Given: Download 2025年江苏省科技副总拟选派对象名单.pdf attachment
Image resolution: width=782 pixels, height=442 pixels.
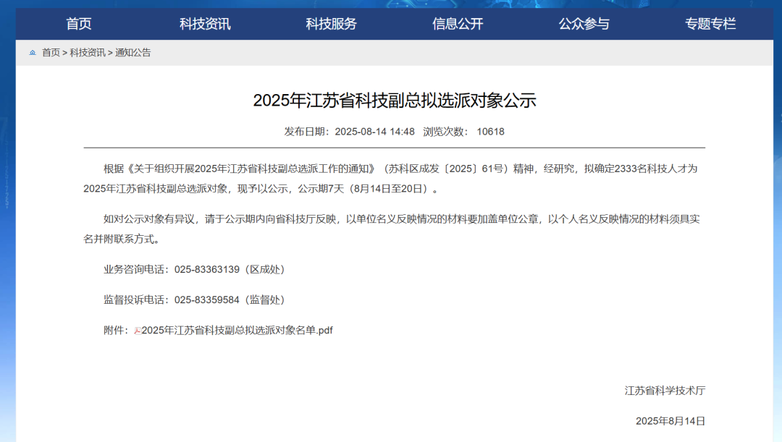Looking at the screenshot, I should pyautogui.click(x=237, y=331).
